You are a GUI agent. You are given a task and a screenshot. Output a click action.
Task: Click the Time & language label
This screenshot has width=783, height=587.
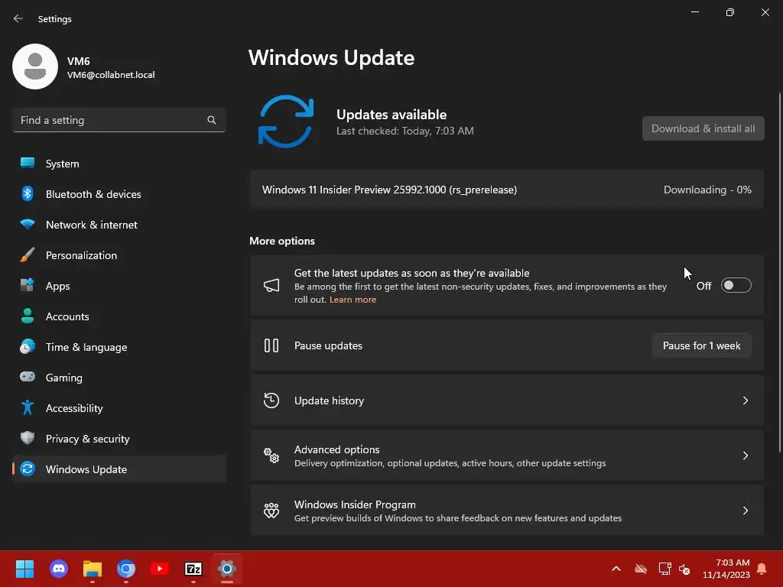(x=86, y=347)
